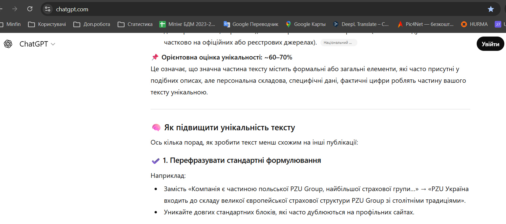
Task: Click the green Мітінг БДМ sheet icon
Action: pyautogui.click(x=163, y=24)
